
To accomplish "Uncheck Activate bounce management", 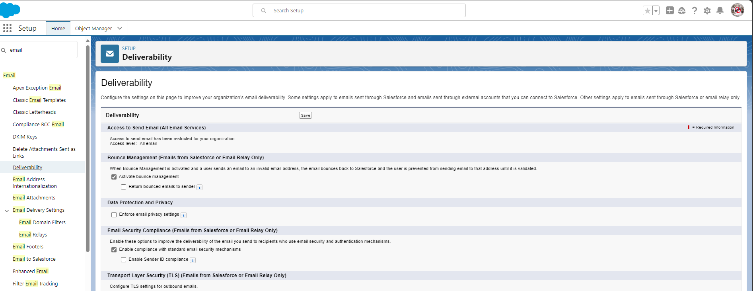I will coord(114,177).
